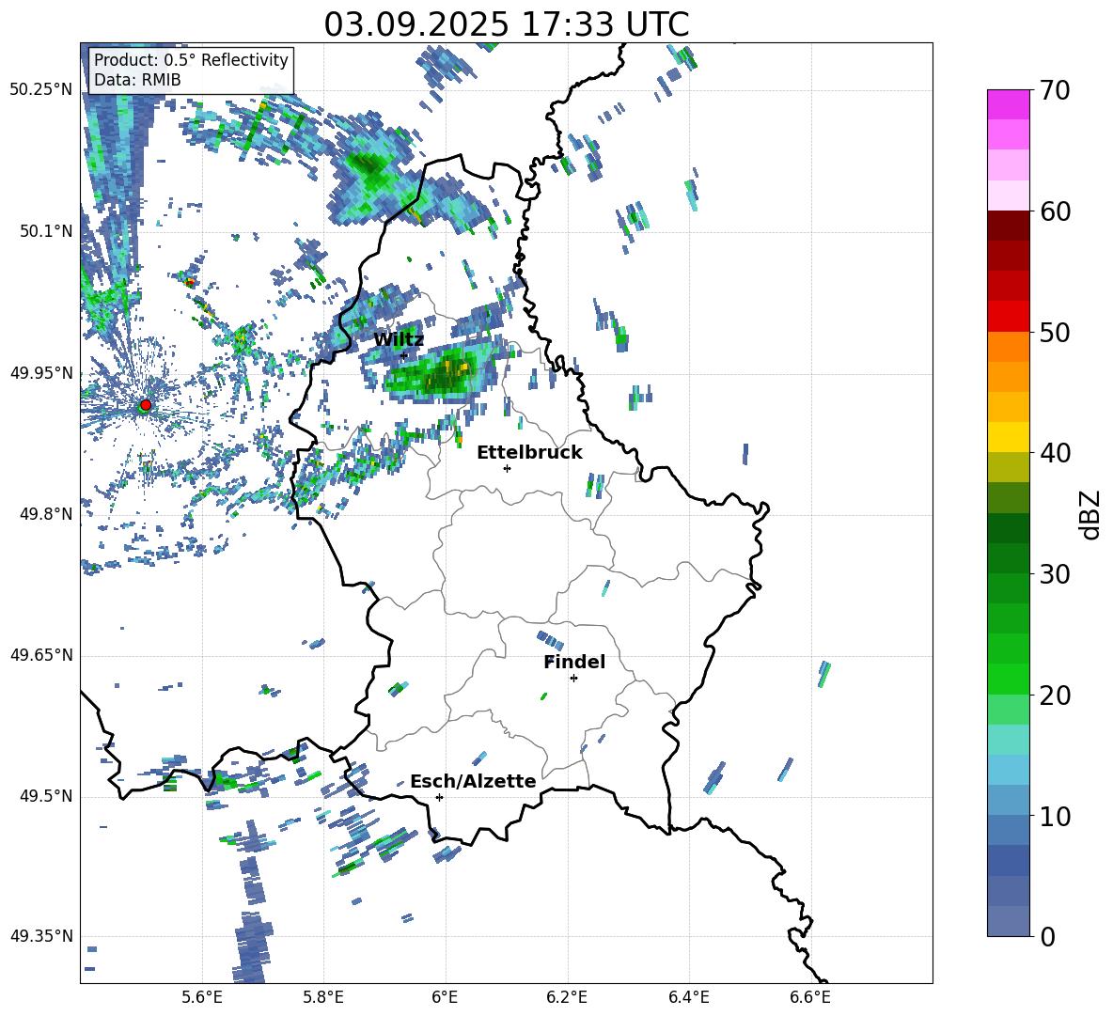The width and height of the screenshot is (1113, 1016).
Task: Click the Product: 0.5° Reflectivity text
Action: pos(191,60)
